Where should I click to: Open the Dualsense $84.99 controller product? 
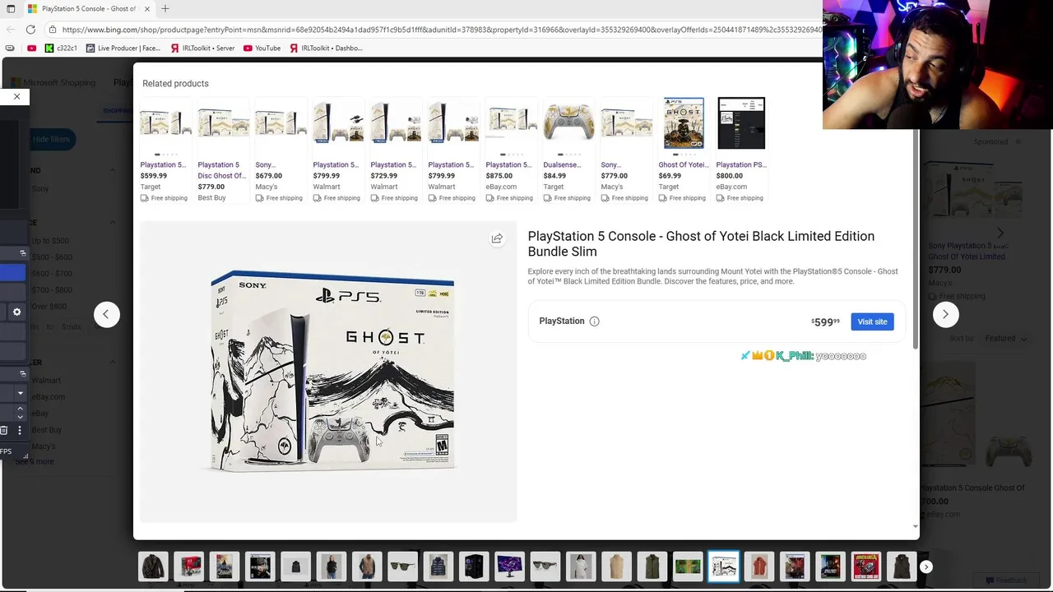coord(568,150)
